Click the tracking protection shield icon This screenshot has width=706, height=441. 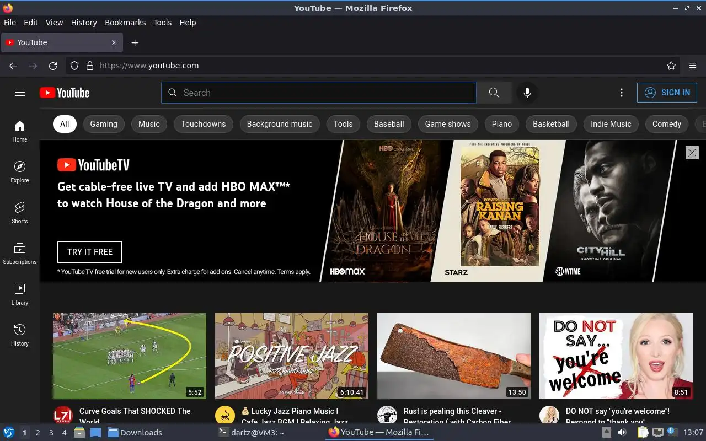(74, 66)
